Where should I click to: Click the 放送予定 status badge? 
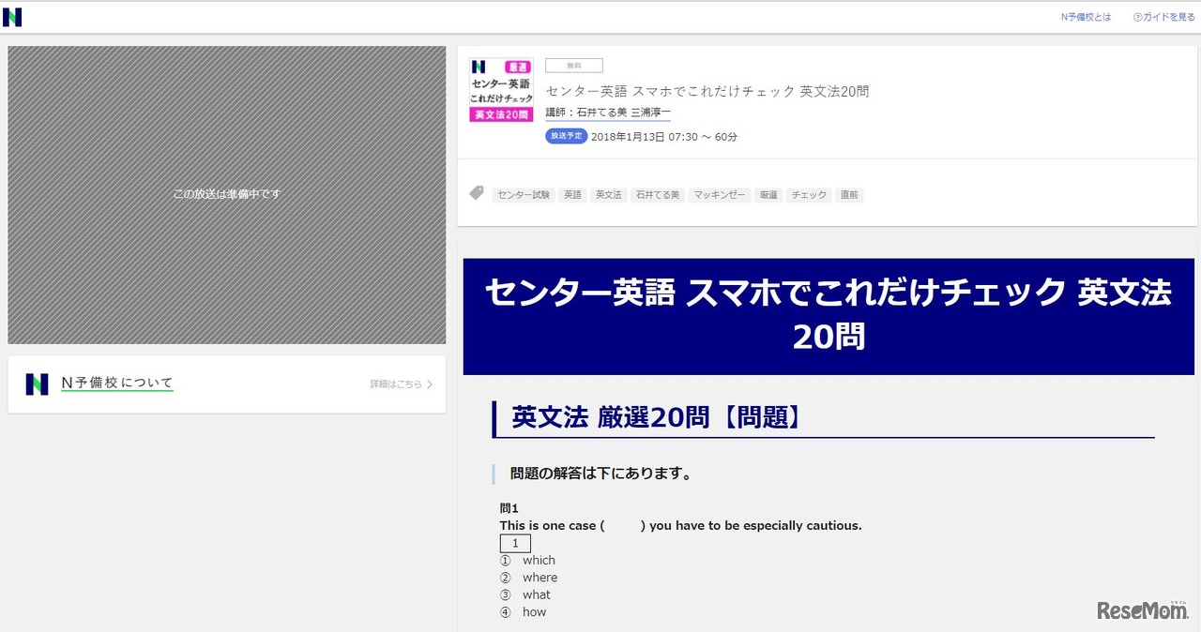point(565,136)
